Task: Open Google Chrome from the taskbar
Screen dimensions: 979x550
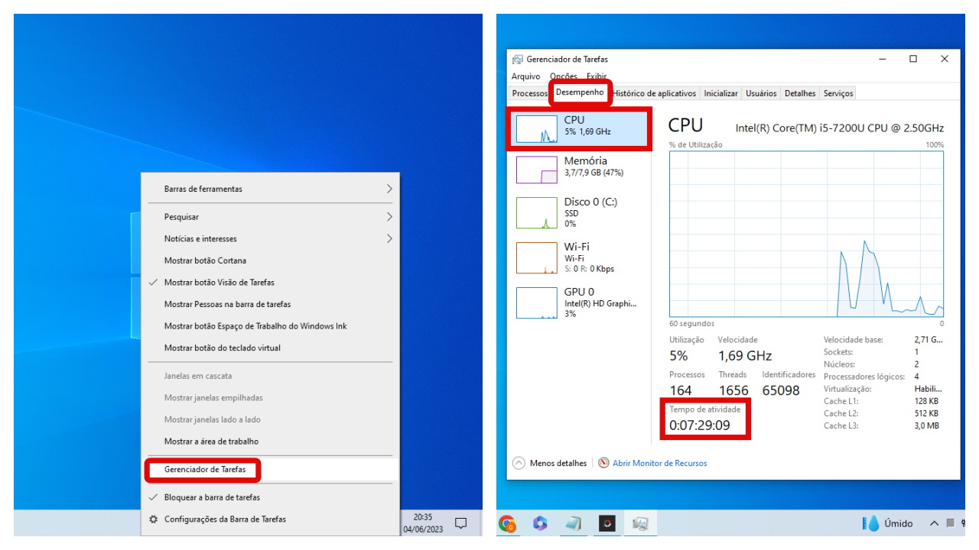Action: point(506,523)
